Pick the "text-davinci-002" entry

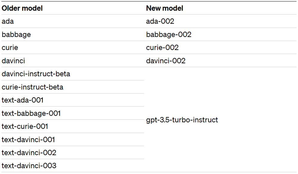(29, 153)
